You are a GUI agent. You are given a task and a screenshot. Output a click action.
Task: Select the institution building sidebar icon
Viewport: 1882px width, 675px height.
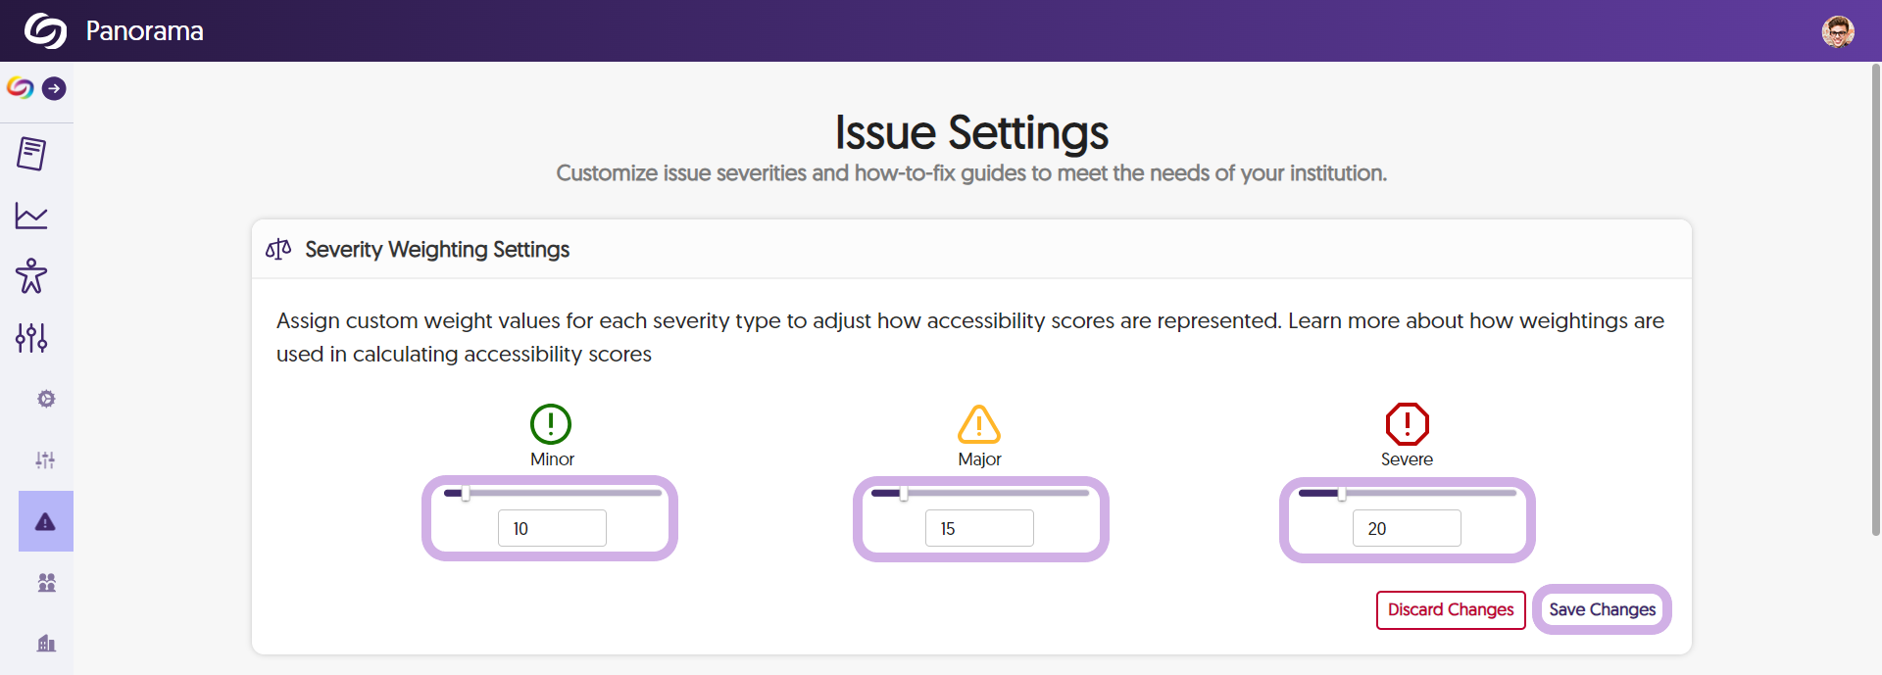click(46, 644)
